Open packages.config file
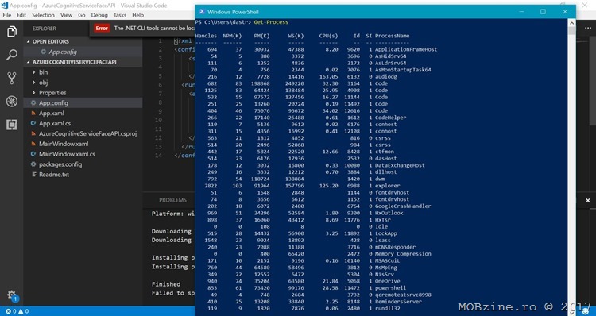 [83, 164]
